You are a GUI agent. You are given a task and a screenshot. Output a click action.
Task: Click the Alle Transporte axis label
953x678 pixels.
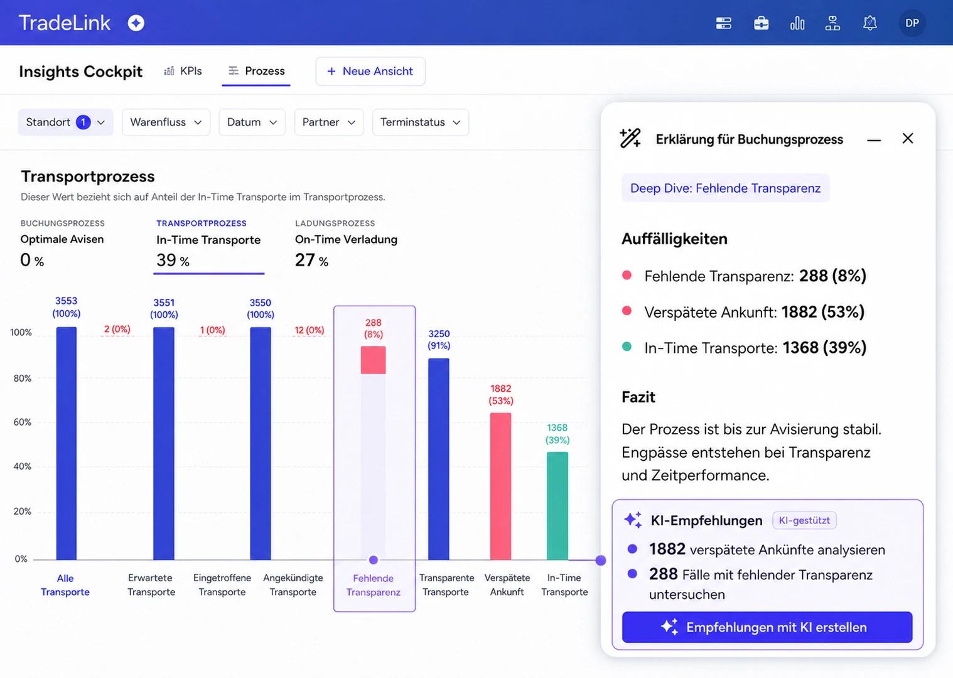(65, 585)
